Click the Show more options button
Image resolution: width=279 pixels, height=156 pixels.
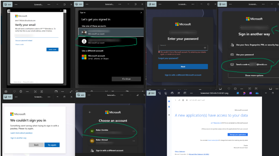pyautogui.click(x=254, y=75)
